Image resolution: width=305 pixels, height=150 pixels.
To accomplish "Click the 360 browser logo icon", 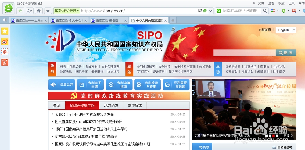I will click(x=9, y=8).
